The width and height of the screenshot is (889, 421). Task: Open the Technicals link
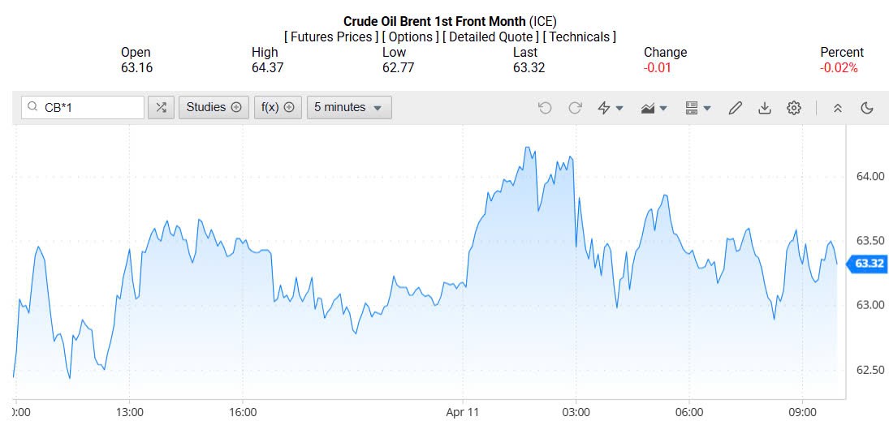point(579,37)
